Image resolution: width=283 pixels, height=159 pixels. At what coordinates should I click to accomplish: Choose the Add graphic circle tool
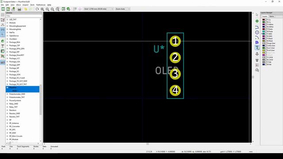coord(257,32)
